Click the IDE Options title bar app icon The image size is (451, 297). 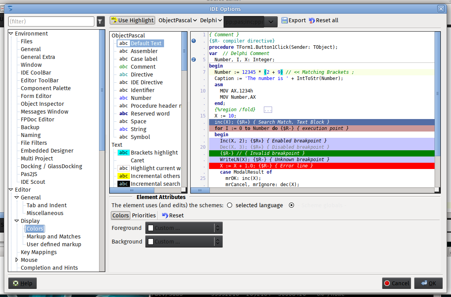point(10,9)
